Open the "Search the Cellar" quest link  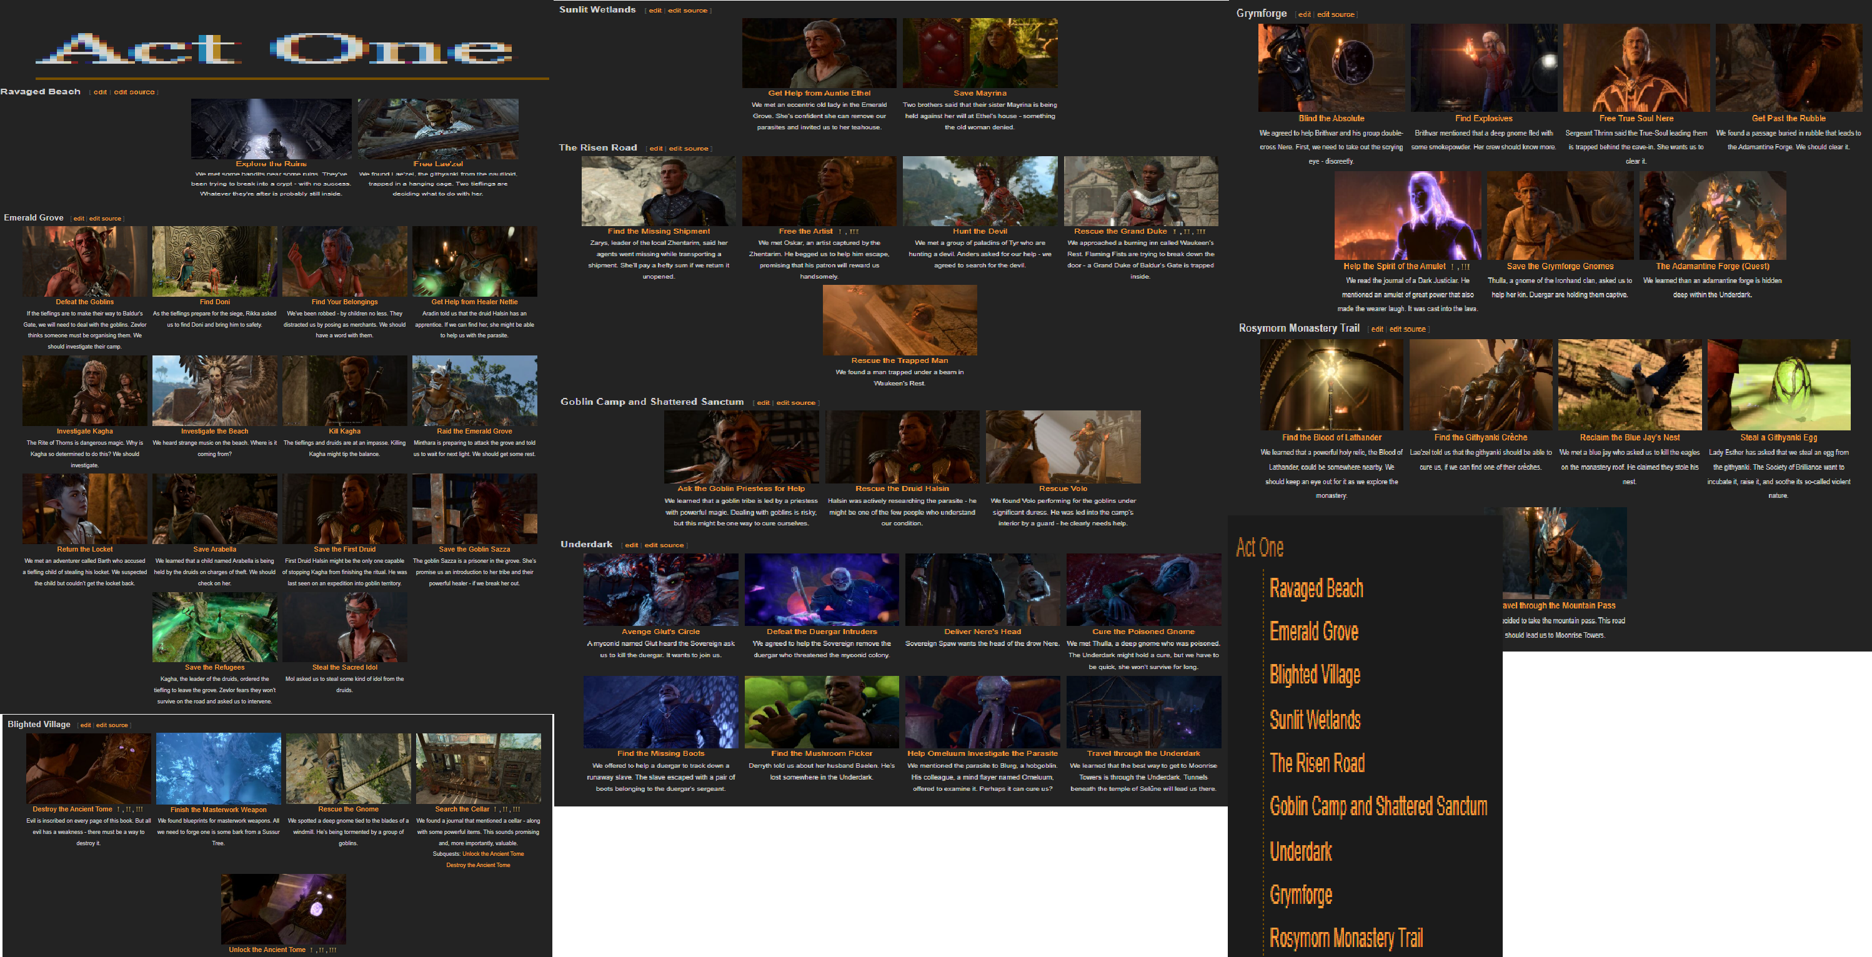462,809
